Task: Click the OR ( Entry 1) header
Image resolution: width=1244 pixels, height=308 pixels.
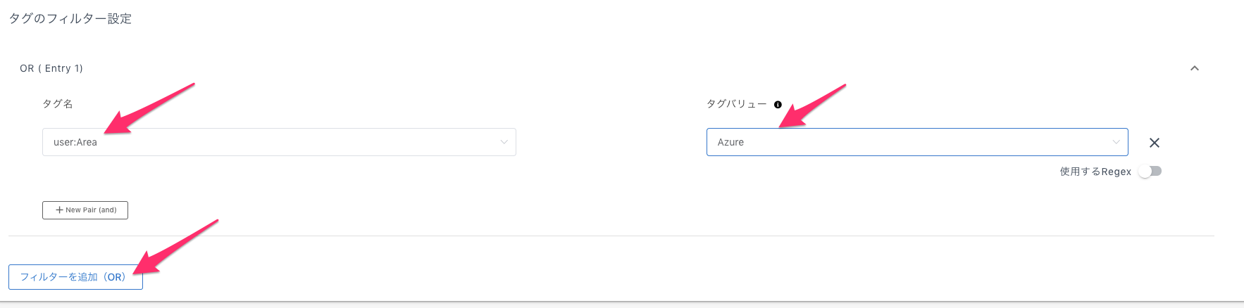Action: 51,68
